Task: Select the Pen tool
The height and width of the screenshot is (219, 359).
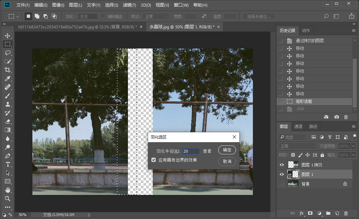Action: tap(8, 156)
